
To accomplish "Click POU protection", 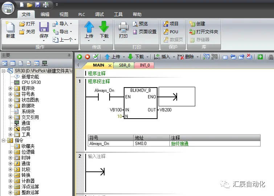I will (x=171, y=32).
